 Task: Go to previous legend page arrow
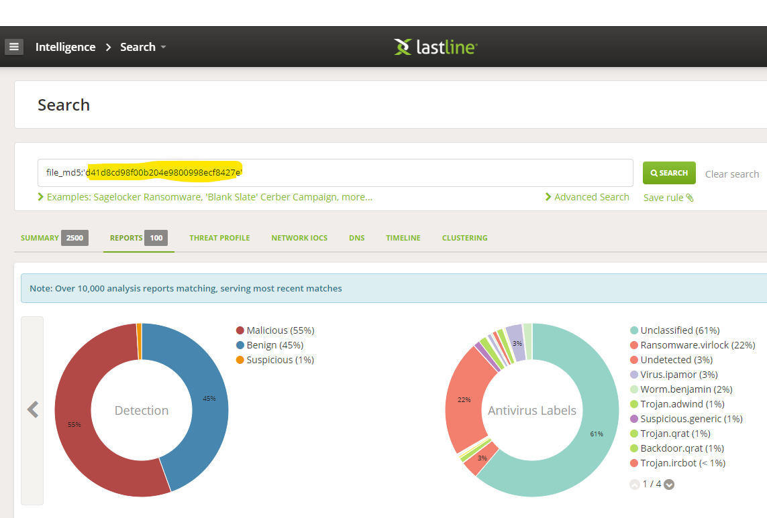(x=634, y=484)
